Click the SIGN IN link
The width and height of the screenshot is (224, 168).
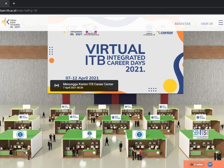pos(207,24)
